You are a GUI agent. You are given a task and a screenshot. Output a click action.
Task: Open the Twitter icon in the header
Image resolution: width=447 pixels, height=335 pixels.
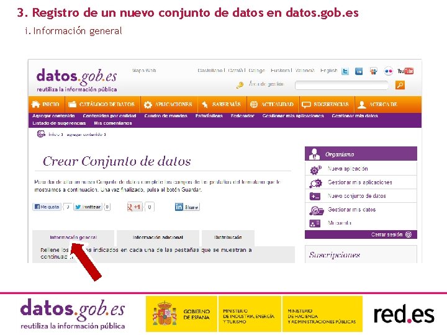[345, 71]
